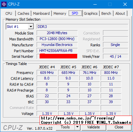Click CAS# Latency value 10.0

point(89,78)
